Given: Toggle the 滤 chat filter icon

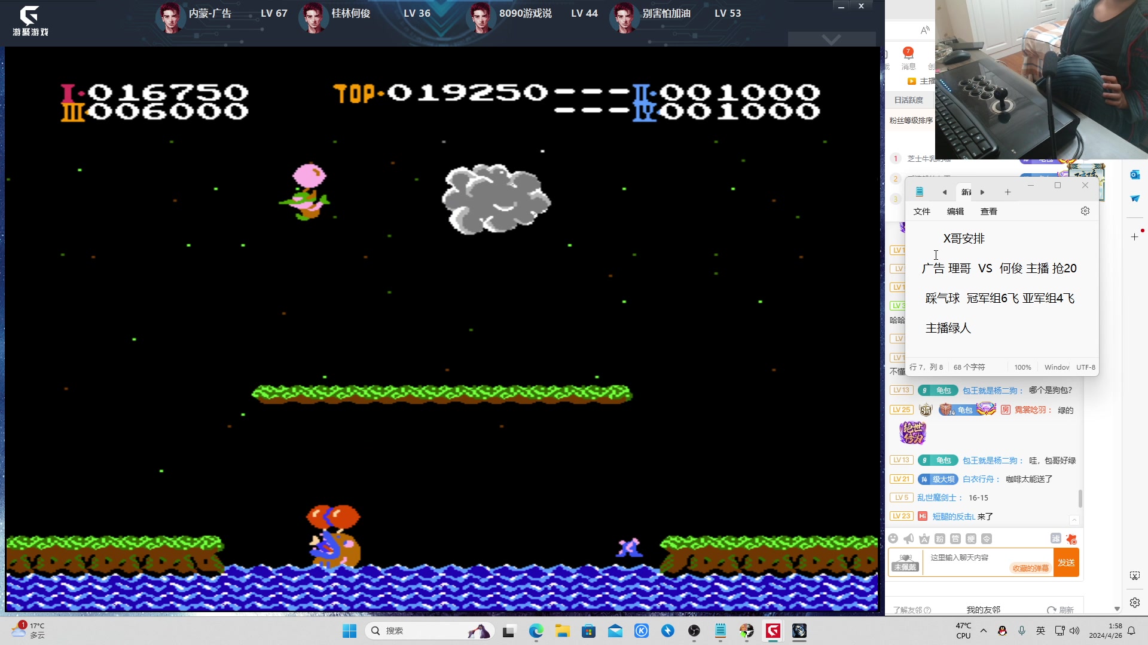Looking at the screenshot, I should click(1056, 538).
